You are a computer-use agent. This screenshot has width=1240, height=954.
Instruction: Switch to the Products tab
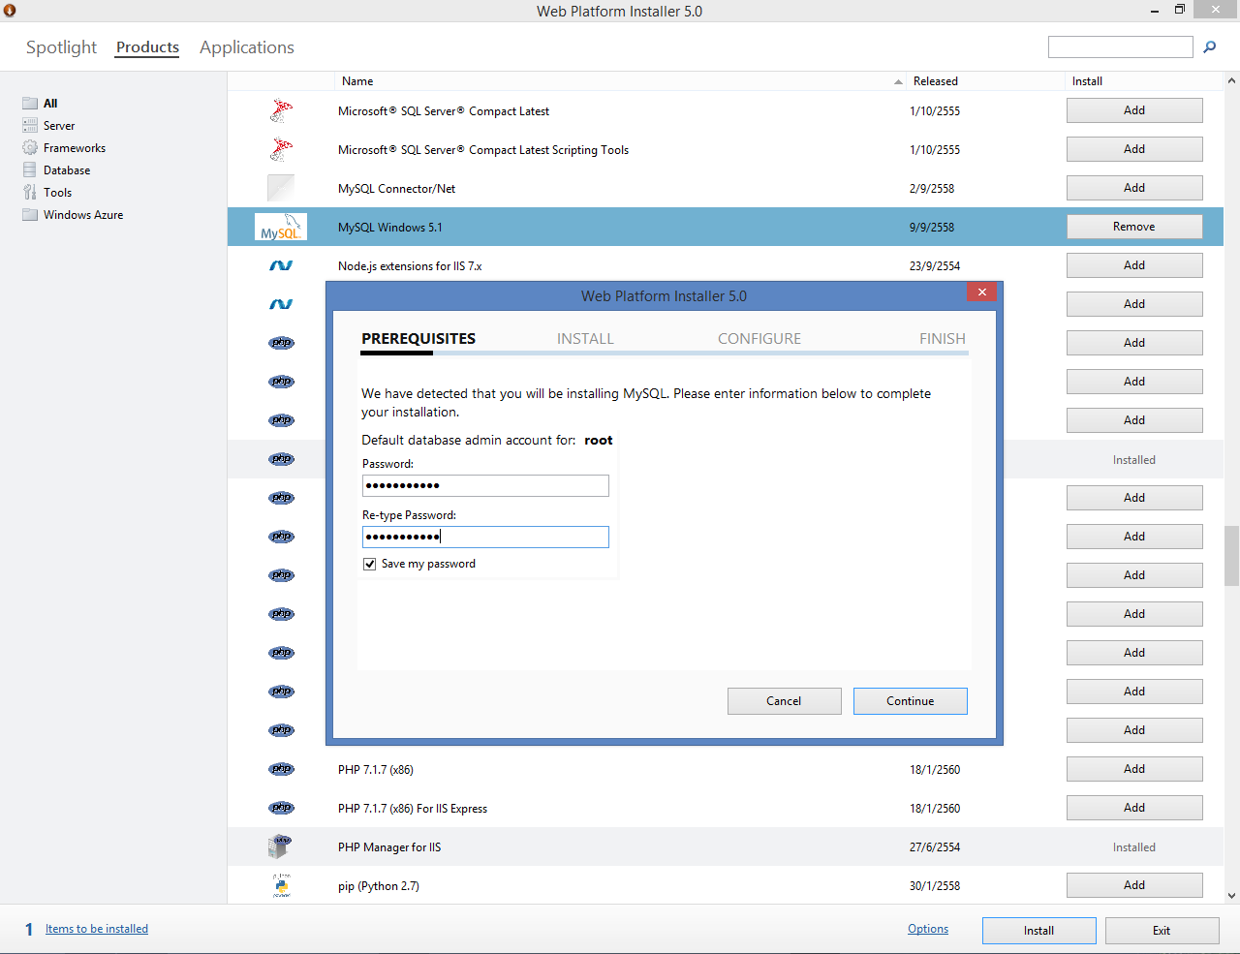click(x=147, y=47)
